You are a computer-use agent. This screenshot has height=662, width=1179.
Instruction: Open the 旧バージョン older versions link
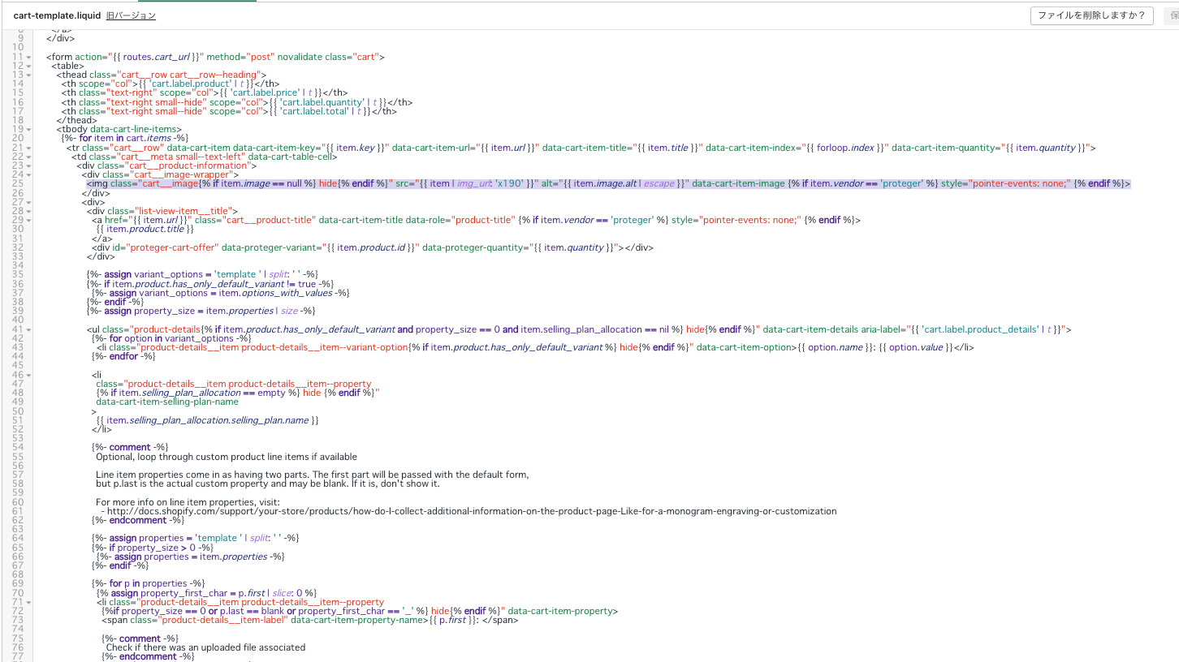click(x=131, y=15)
